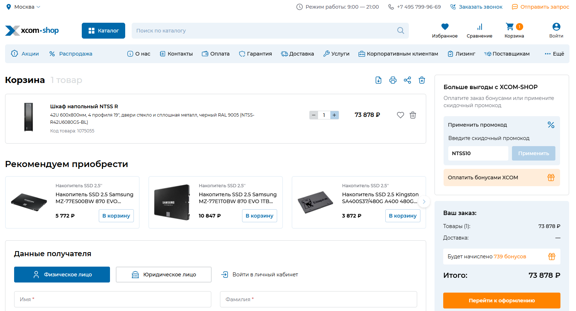Click Samsung 870 EVO 1TB SSD thumbnail
The width and height of the screenshot is (576, 311).
(172, 202)
